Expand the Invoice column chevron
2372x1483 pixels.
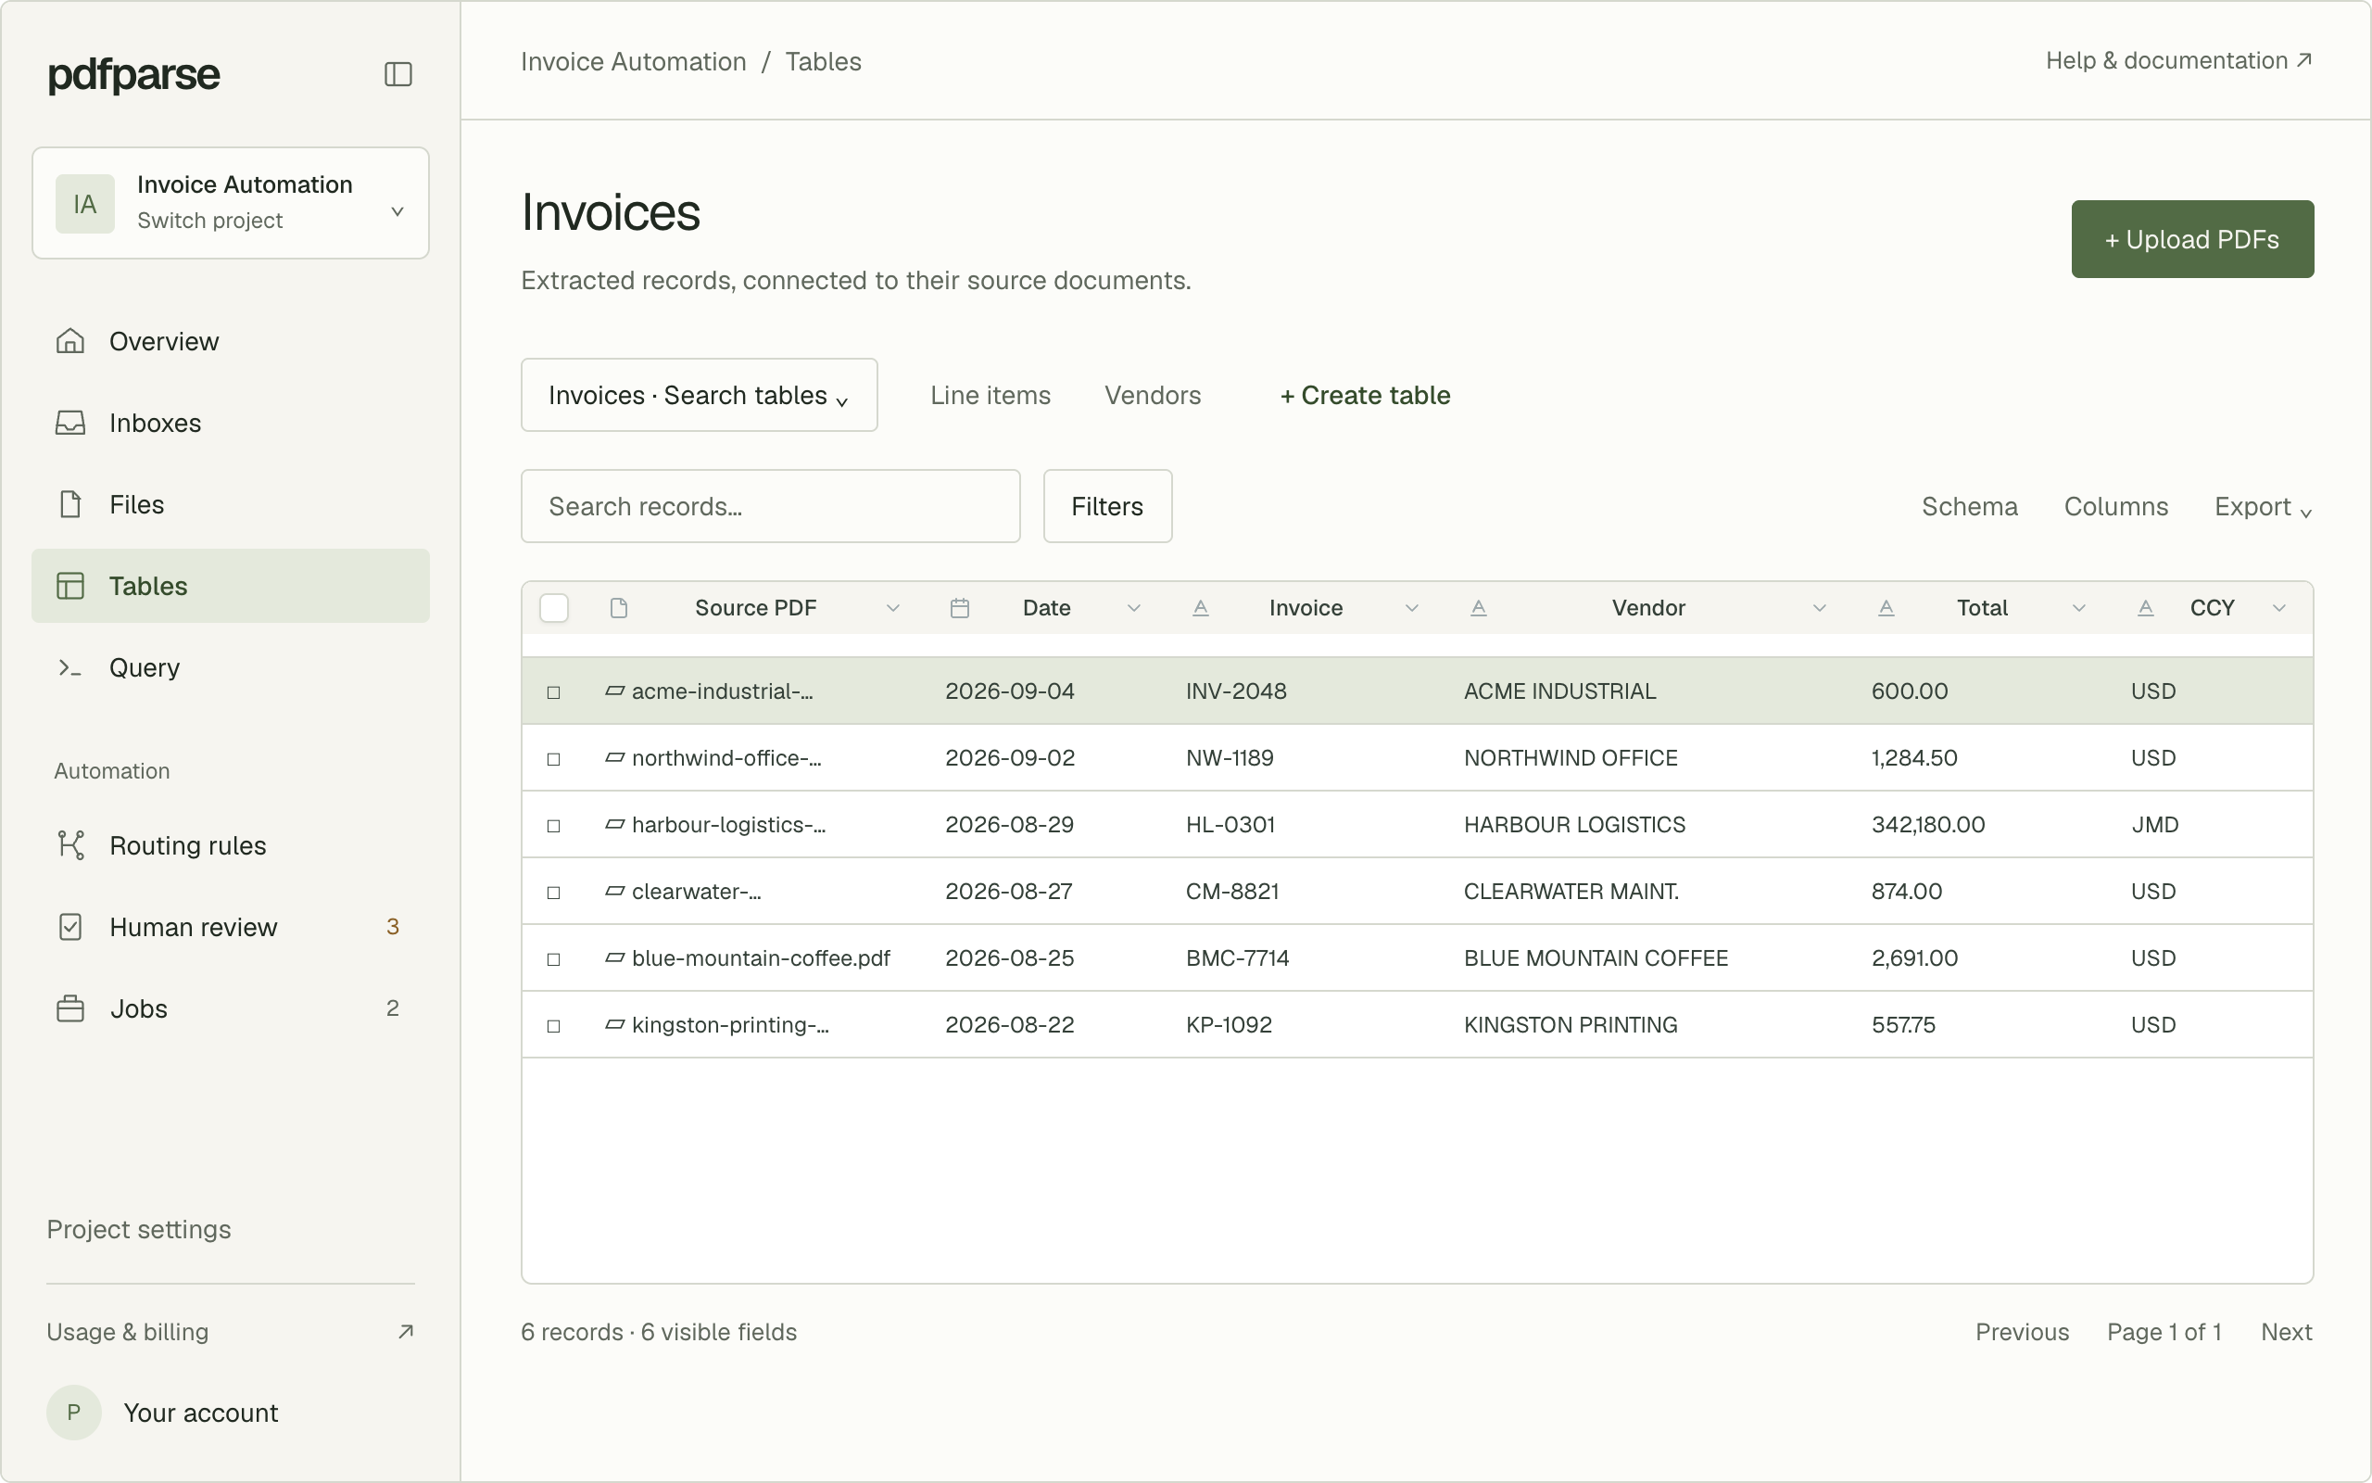click(x=1412, y=608)
